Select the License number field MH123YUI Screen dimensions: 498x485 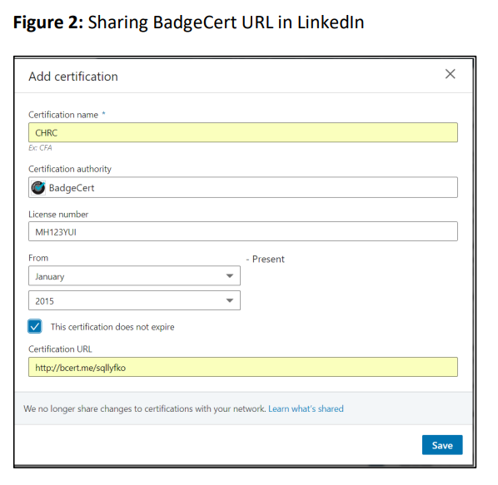(x=243, y=231)
